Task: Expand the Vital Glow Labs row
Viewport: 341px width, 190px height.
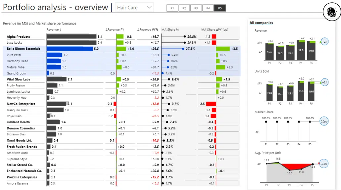Action: tap(19, 79)
